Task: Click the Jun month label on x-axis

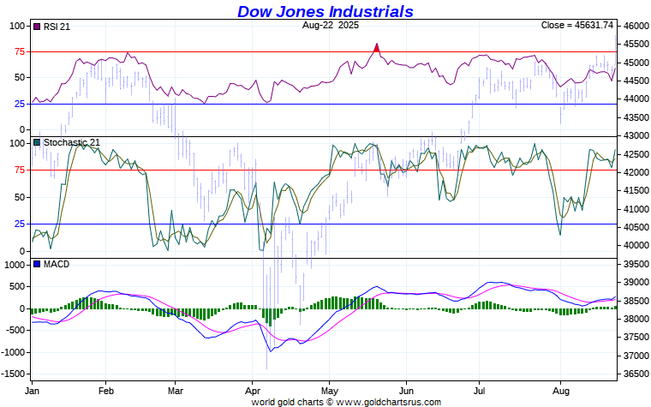Action: click(407, 391)
